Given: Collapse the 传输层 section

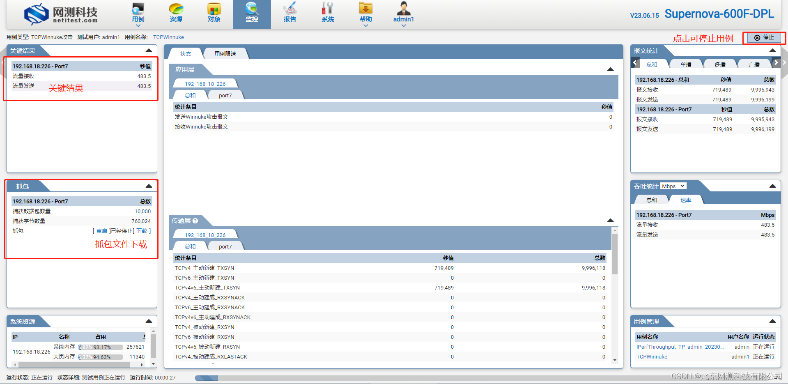Looking at the screenshot, I should 610,221.
